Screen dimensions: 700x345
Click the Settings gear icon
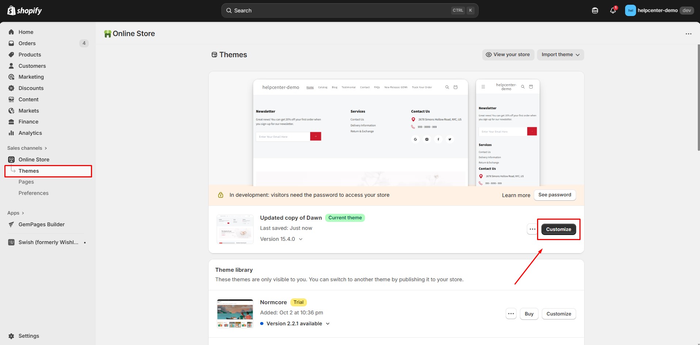click(11, 336)
